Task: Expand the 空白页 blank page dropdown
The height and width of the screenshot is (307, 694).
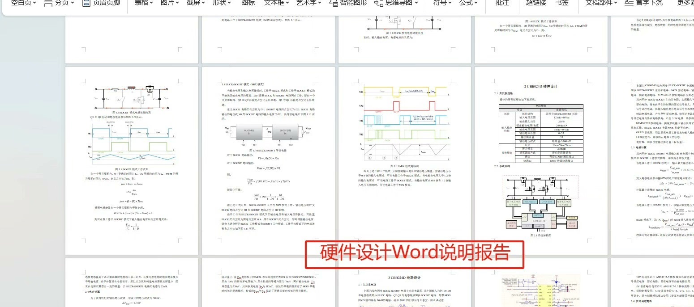Action: 23,3
